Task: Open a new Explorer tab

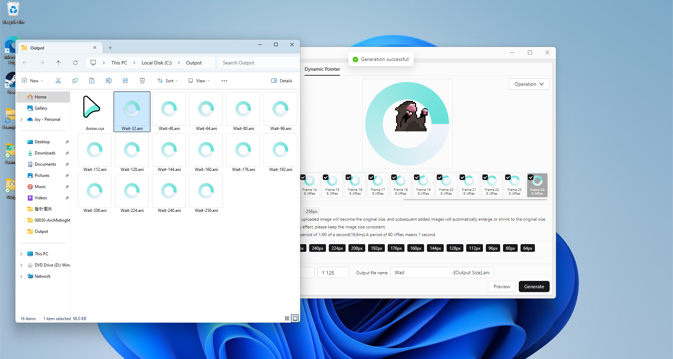Action: (x=110, y=48)
